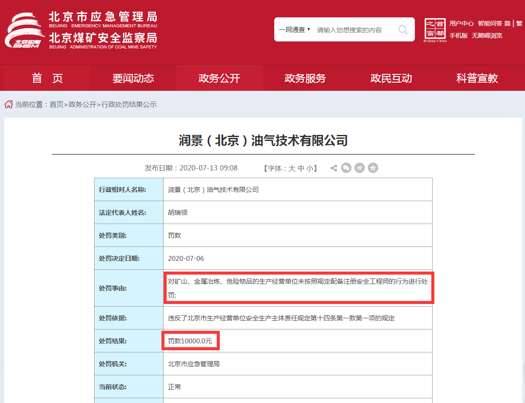Open 无障碍浏览 accessibility link
525x403 pixels.
pos(487,35)
